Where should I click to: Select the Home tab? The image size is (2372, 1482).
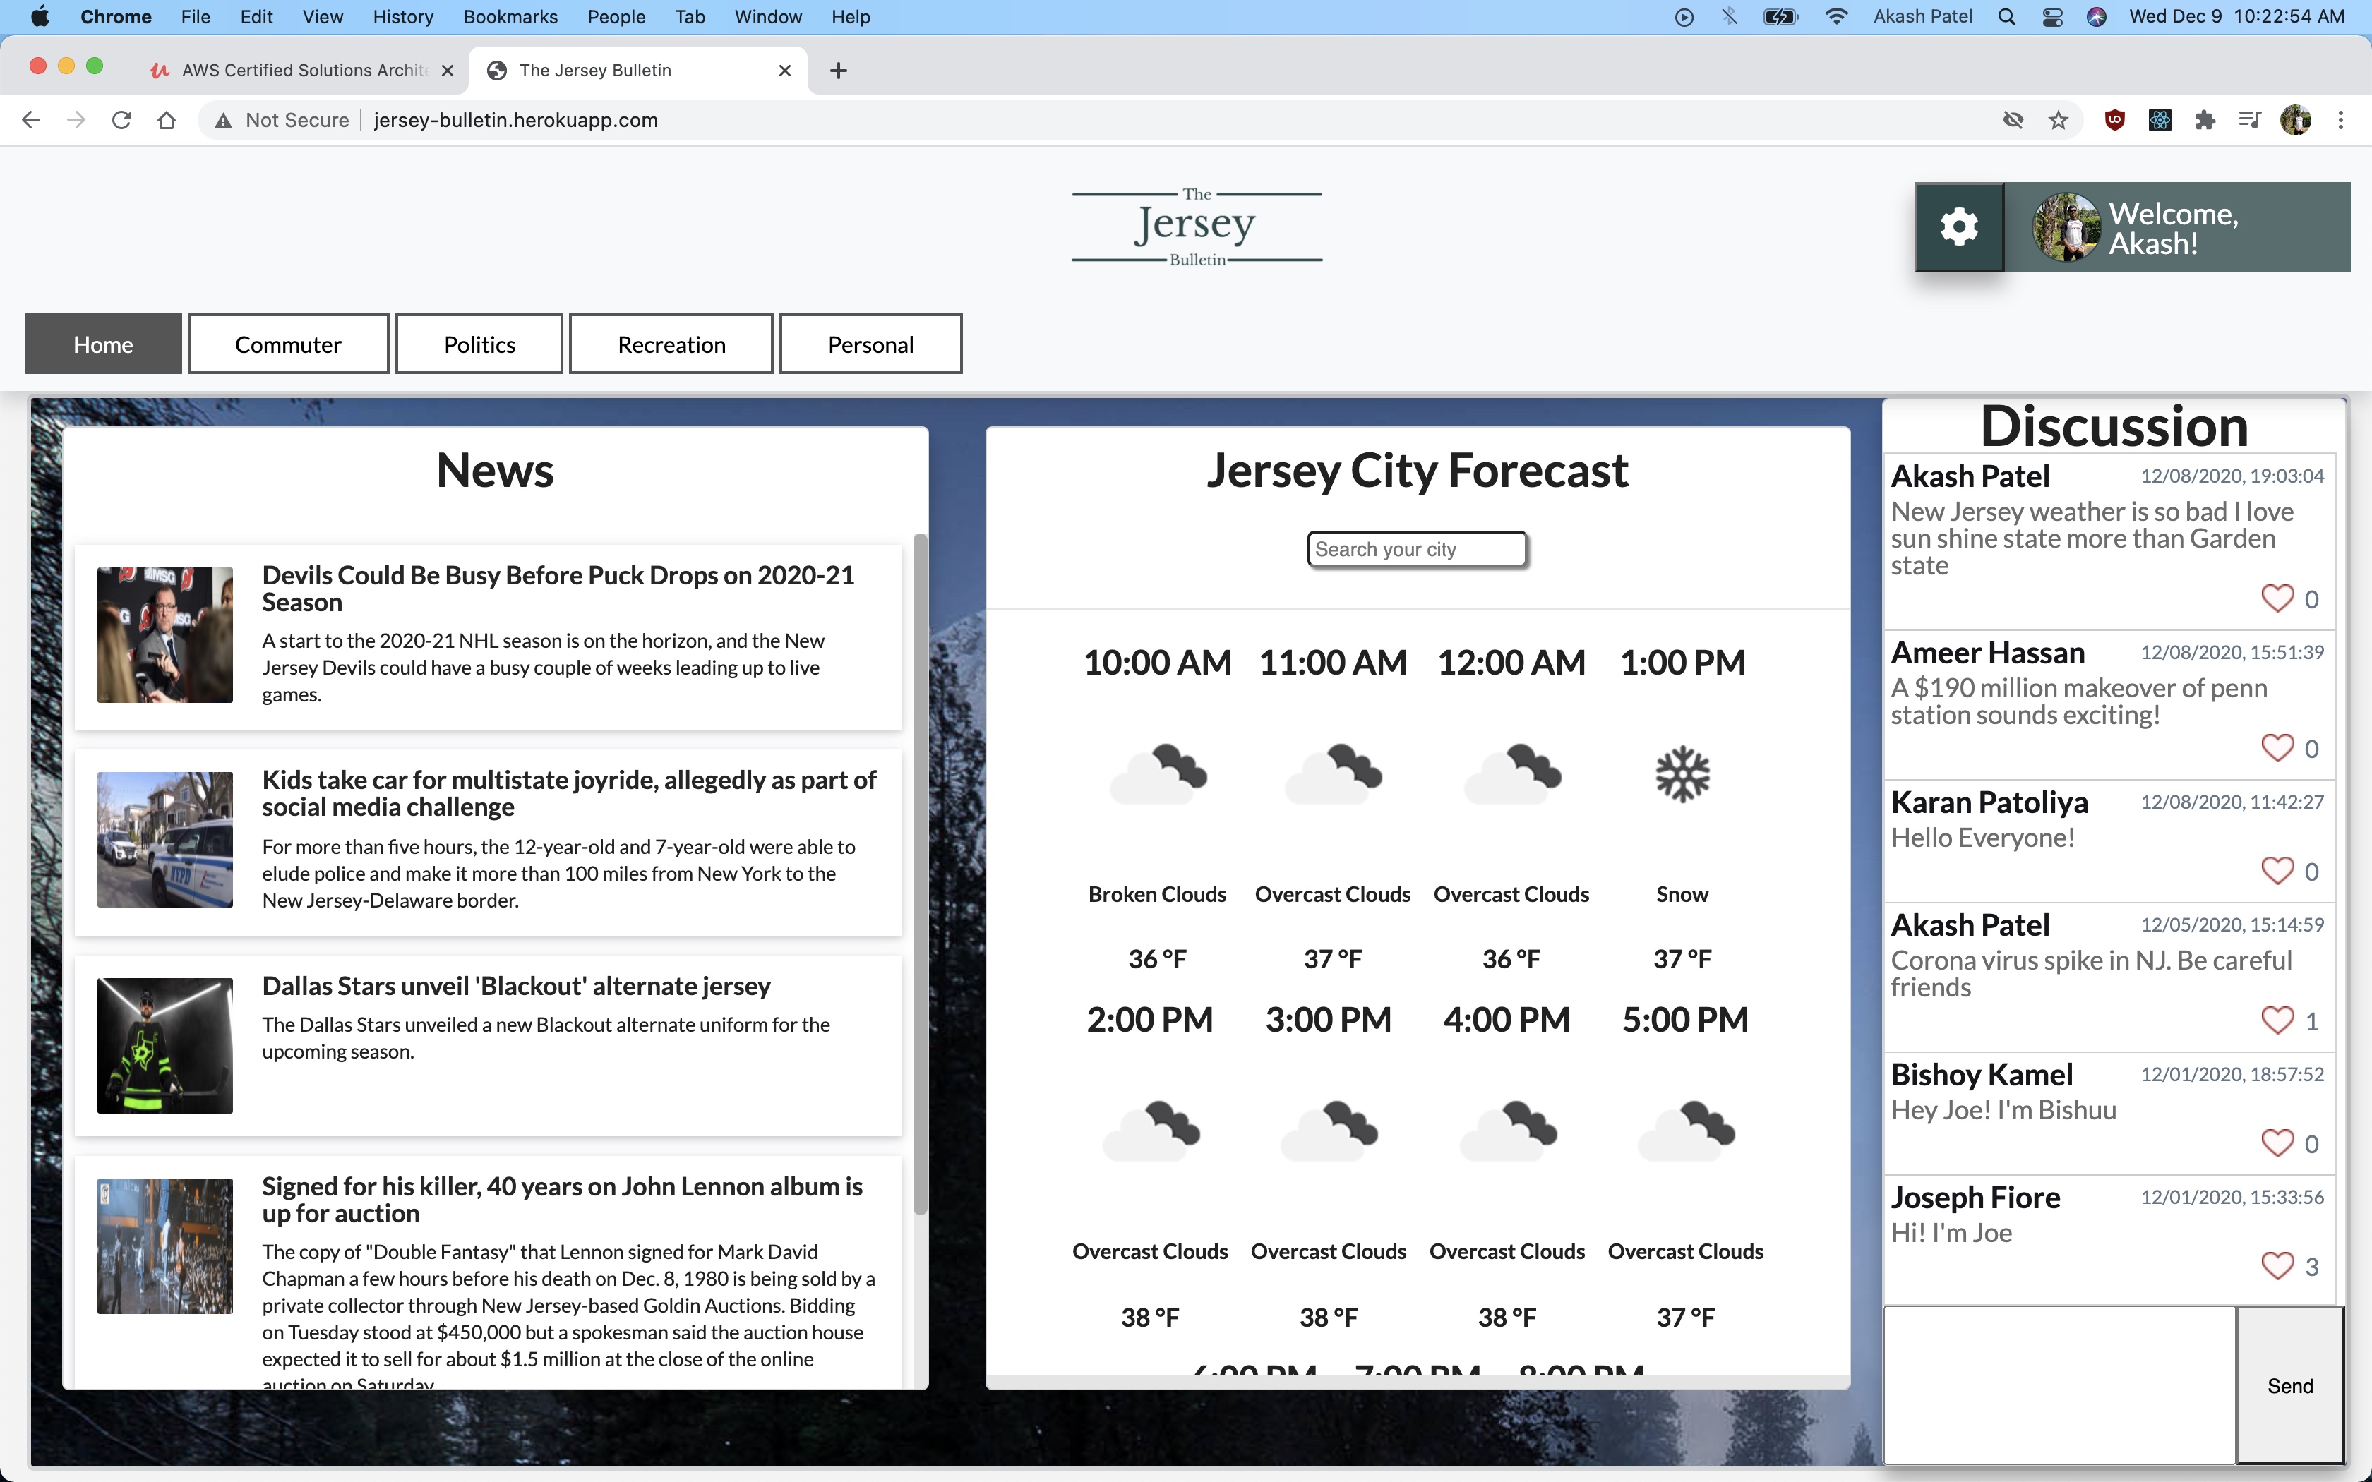[x=103, y=344]
